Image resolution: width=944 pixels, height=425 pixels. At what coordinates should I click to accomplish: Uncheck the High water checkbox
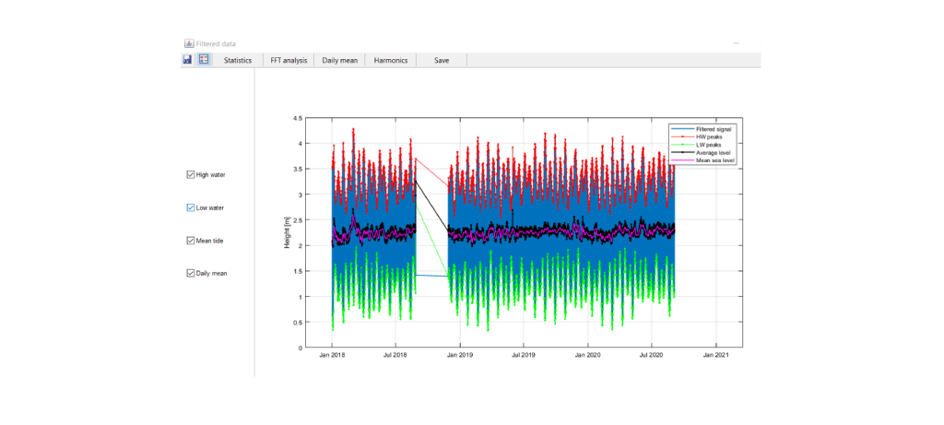coord(191,174)
